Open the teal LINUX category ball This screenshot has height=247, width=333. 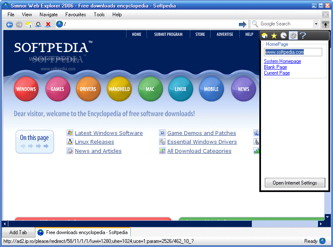181,89
